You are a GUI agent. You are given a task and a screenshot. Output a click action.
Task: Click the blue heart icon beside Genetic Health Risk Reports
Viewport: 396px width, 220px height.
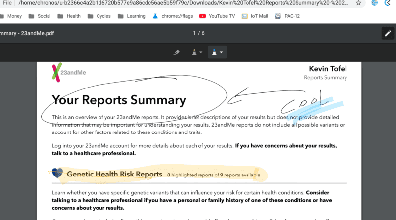57,173
